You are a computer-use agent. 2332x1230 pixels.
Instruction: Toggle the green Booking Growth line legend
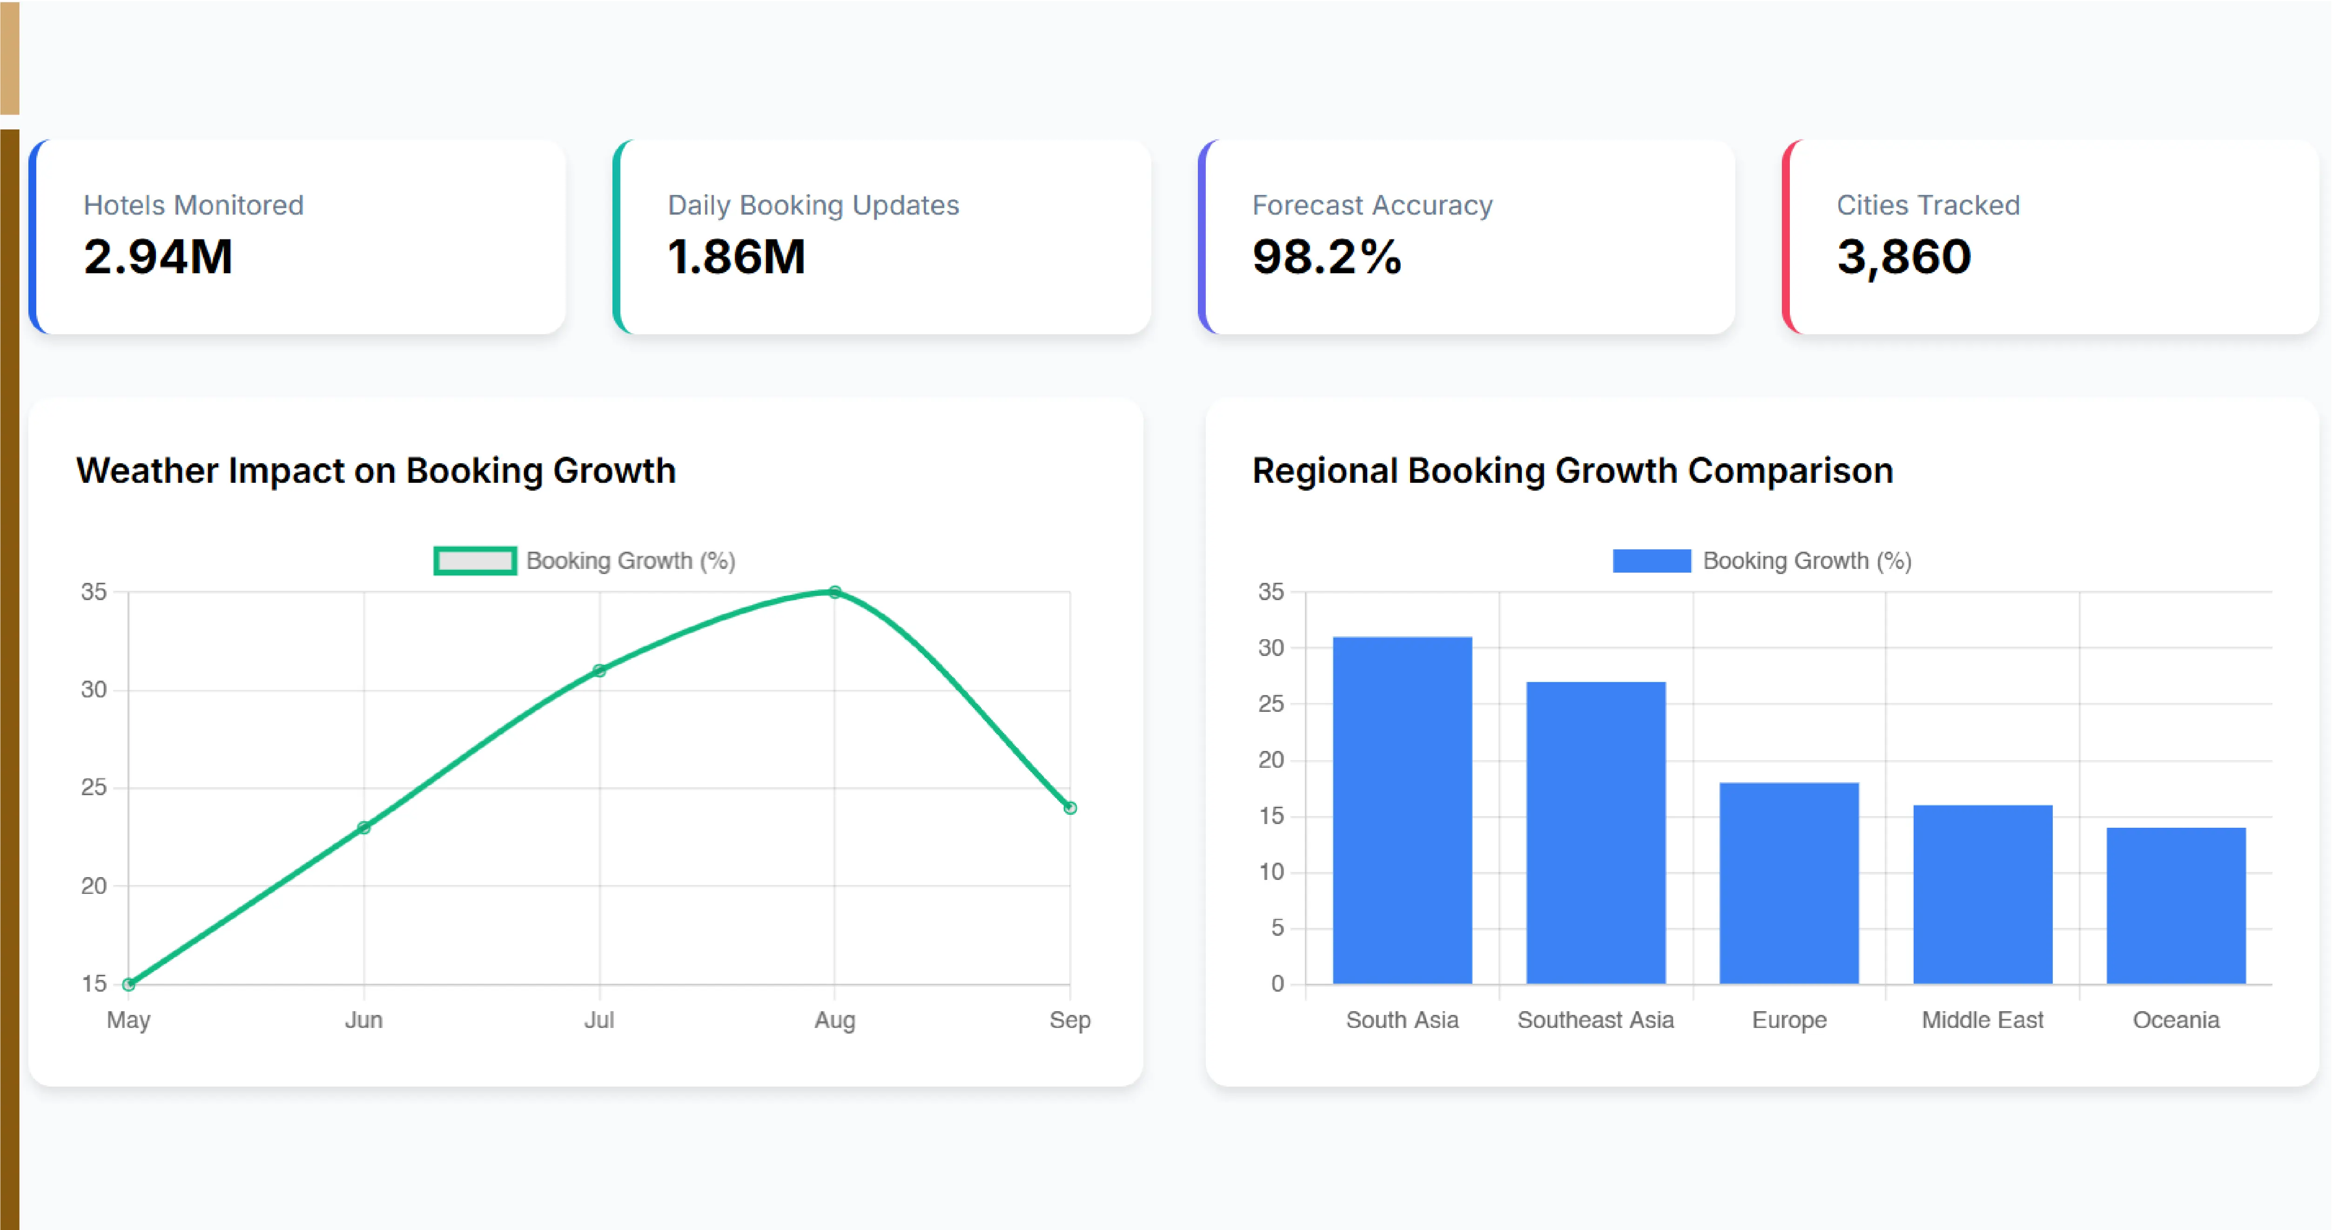tap(585, 561)
